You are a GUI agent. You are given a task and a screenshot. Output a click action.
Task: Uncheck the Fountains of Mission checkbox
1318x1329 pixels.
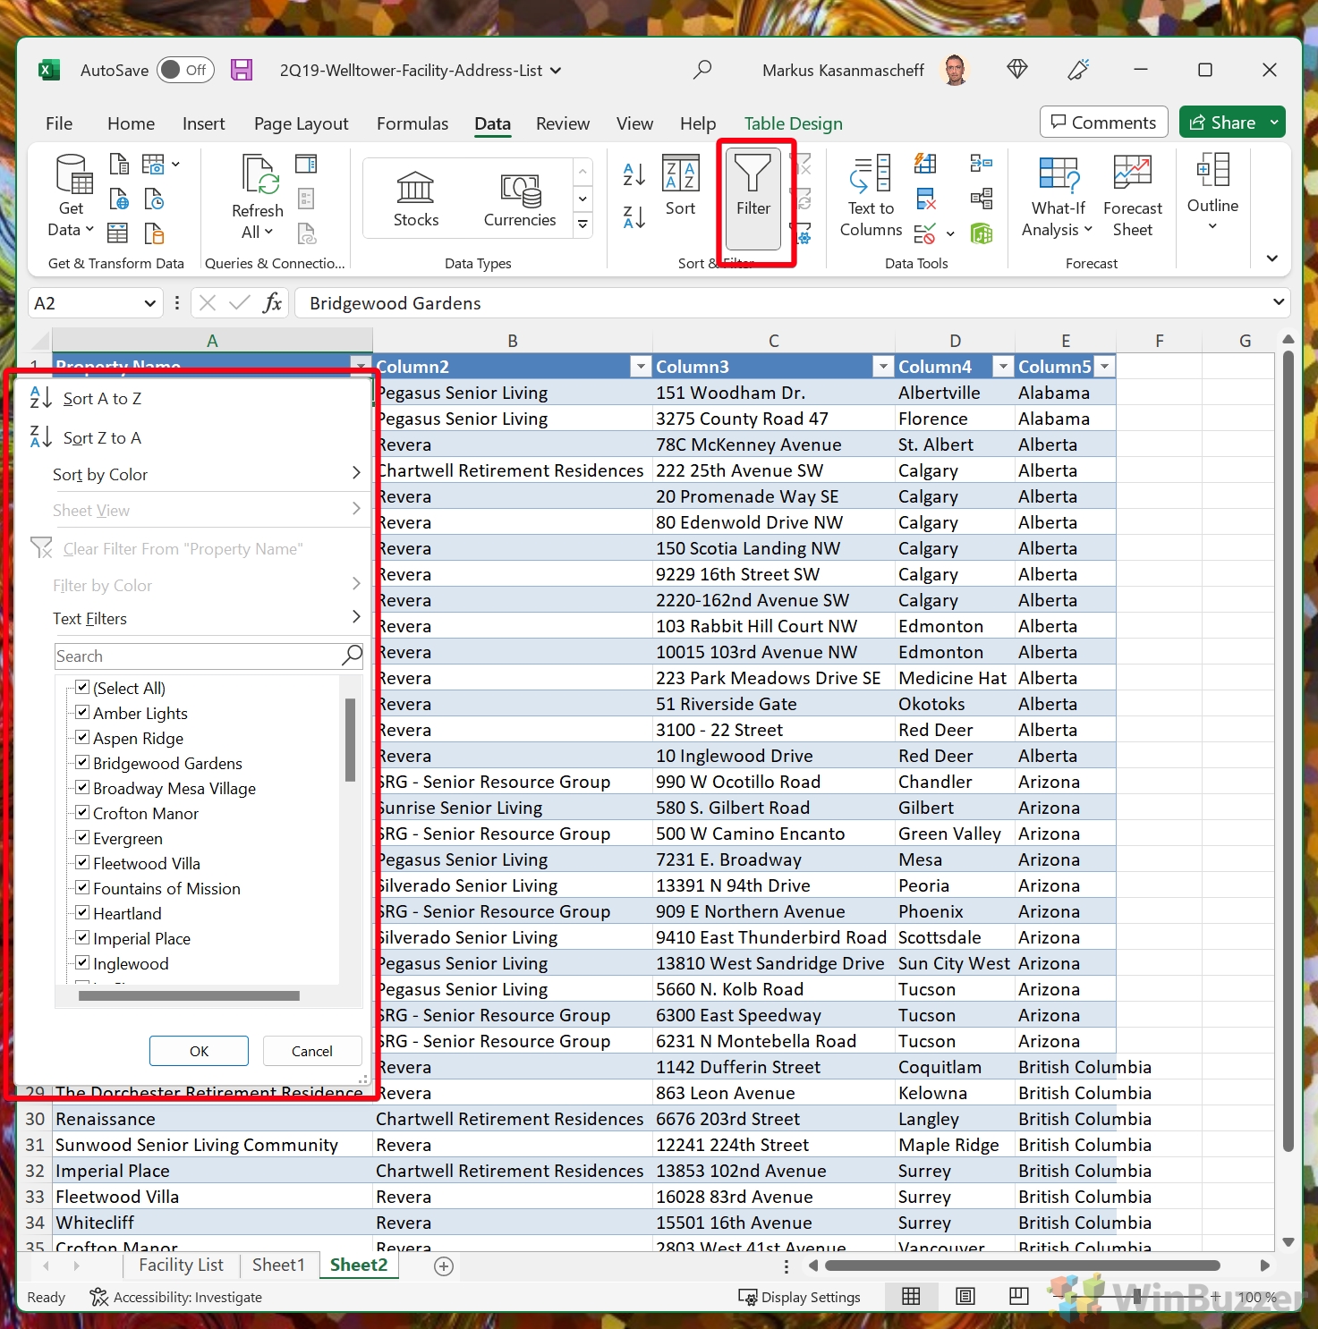click(82, 887)
